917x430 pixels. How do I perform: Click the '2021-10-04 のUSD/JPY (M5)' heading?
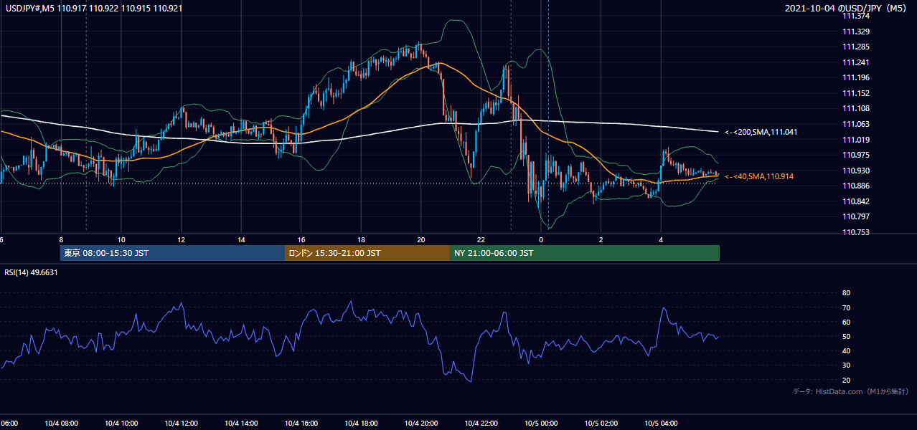tap(847, 9)
